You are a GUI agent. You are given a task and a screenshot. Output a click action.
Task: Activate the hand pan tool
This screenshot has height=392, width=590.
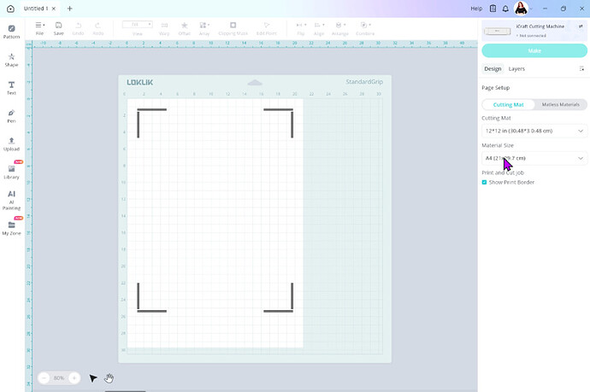click(109, 377)
